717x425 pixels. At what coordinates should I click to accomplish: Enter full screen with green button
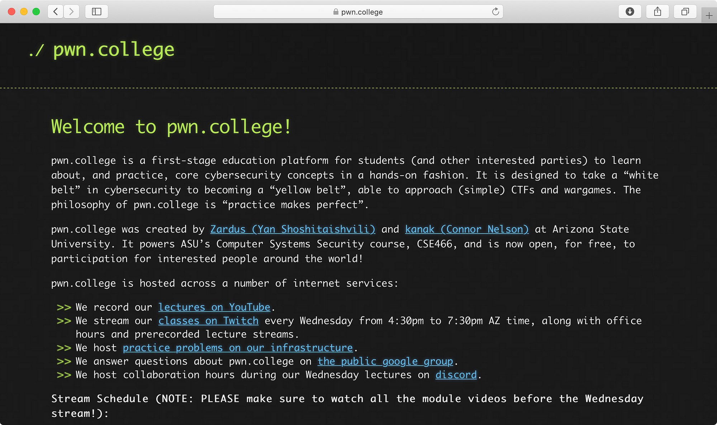pos(36,12)
